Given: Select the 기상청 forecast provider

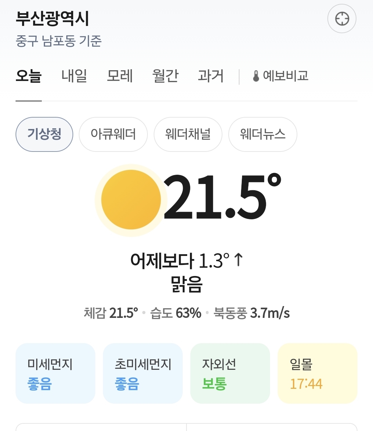Looking at the screenshot, I should coord(44,134).
